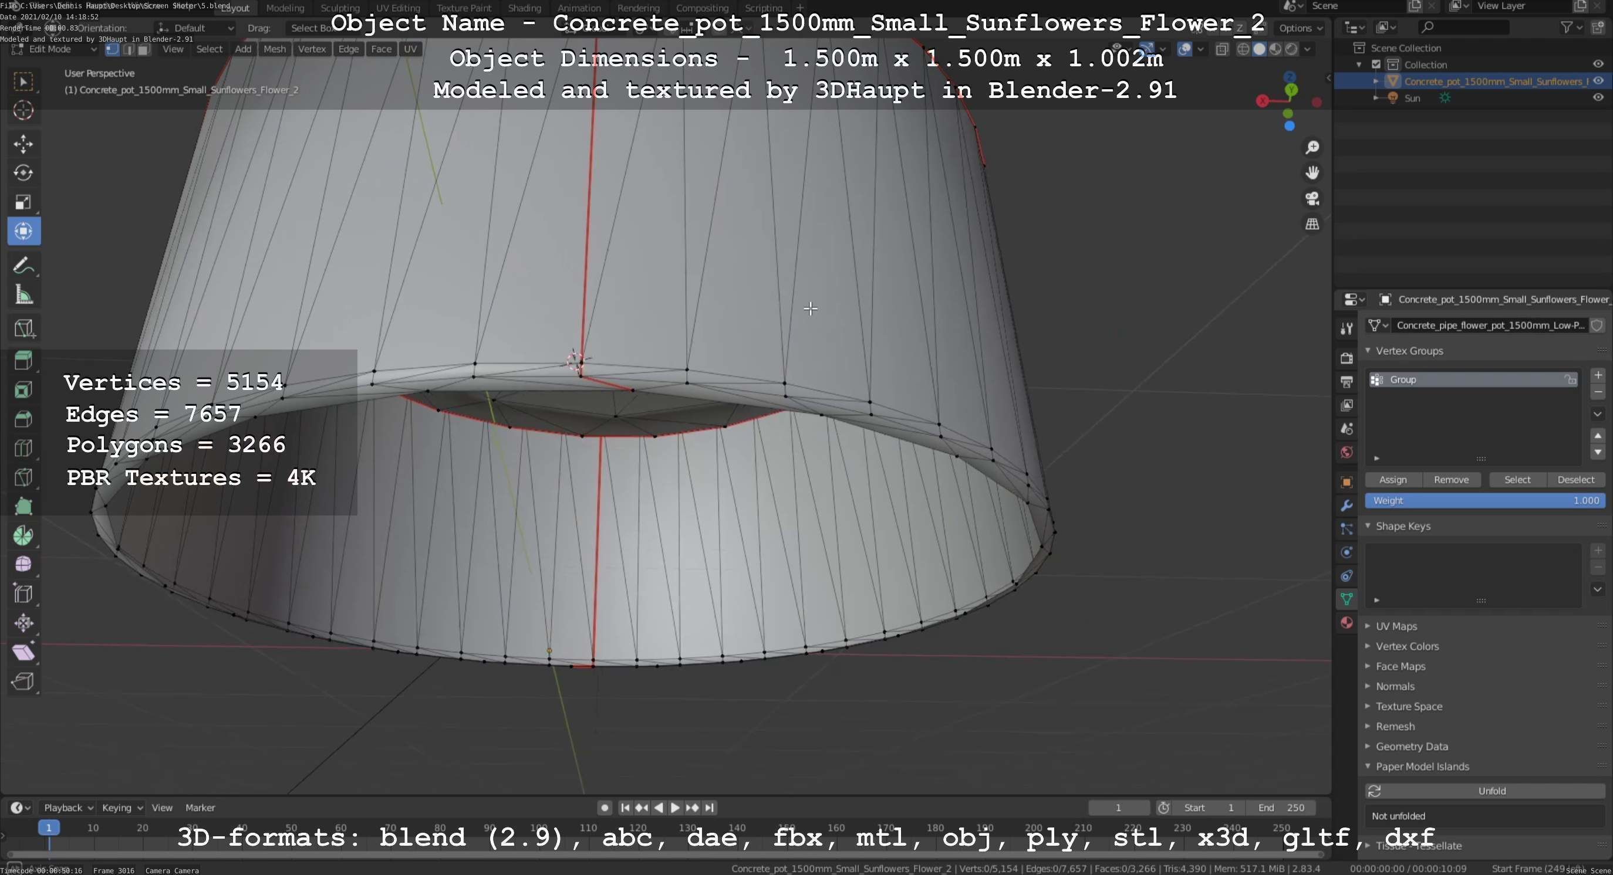This screenshot has height=875, width=1613.
Task: Enable face select mode
Action: pyautogui.click(x=143, y=49)
